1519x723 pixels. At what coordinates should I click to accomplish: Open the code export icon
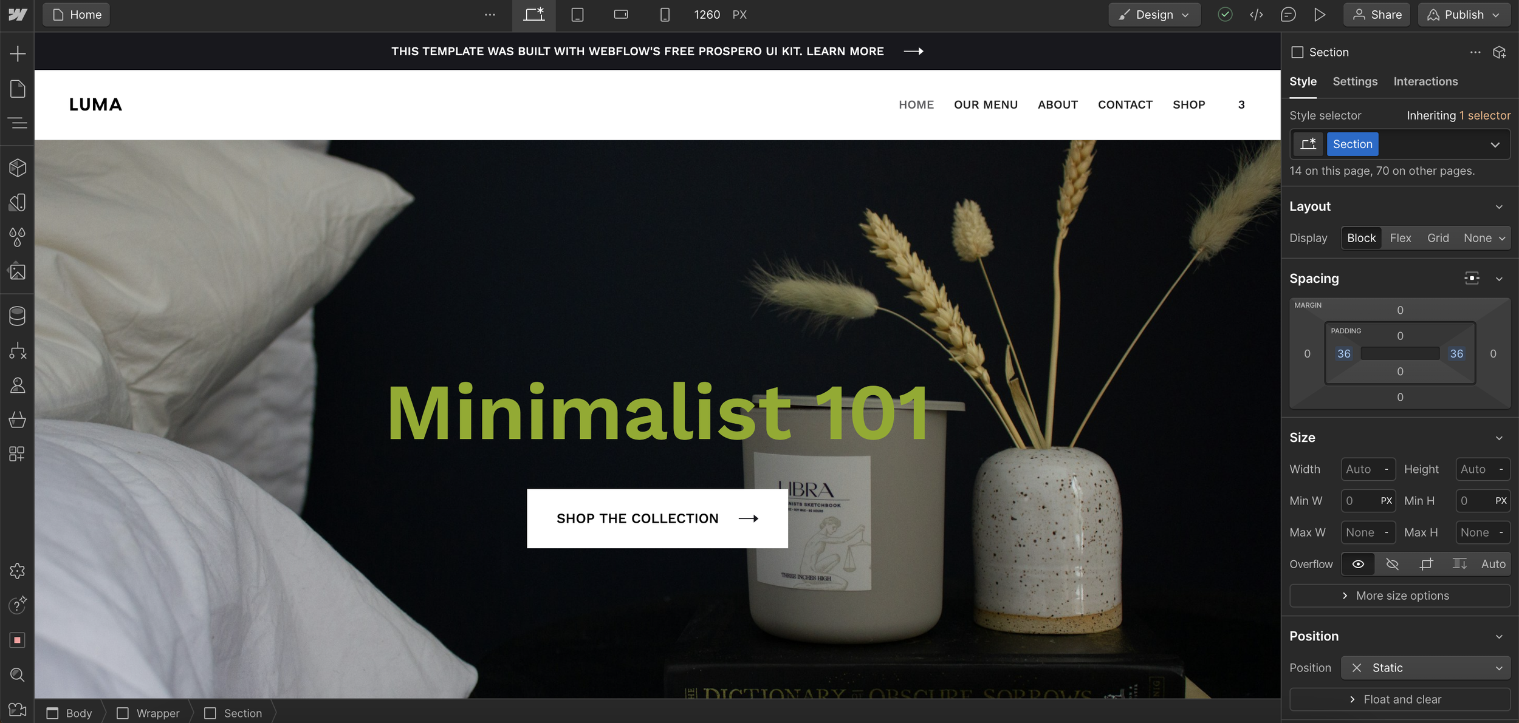(1257, 15)
